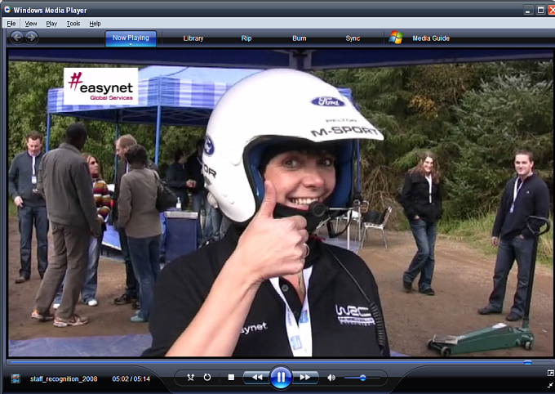Click the volume slider handle

tap(363, 378)
